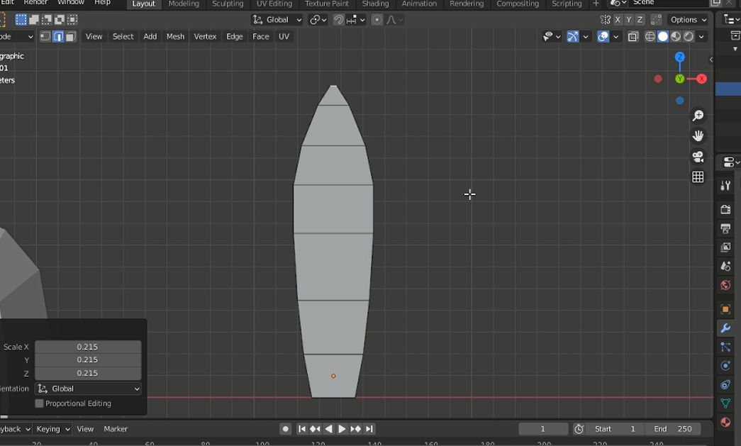
Task: Open the Object properties tab
Action: coord(725,309)
